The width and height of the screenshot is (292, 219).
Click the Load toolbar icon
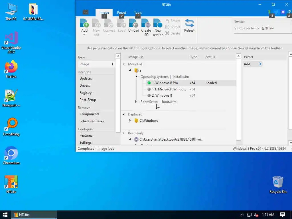pyautogui.click(x=121, y=23)
